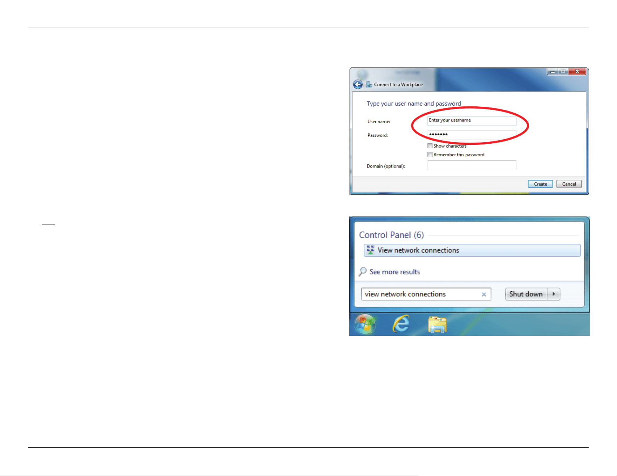Open the Control Panel (6) results heading
The height and width of the screenshot is (476, 617).
391,235
